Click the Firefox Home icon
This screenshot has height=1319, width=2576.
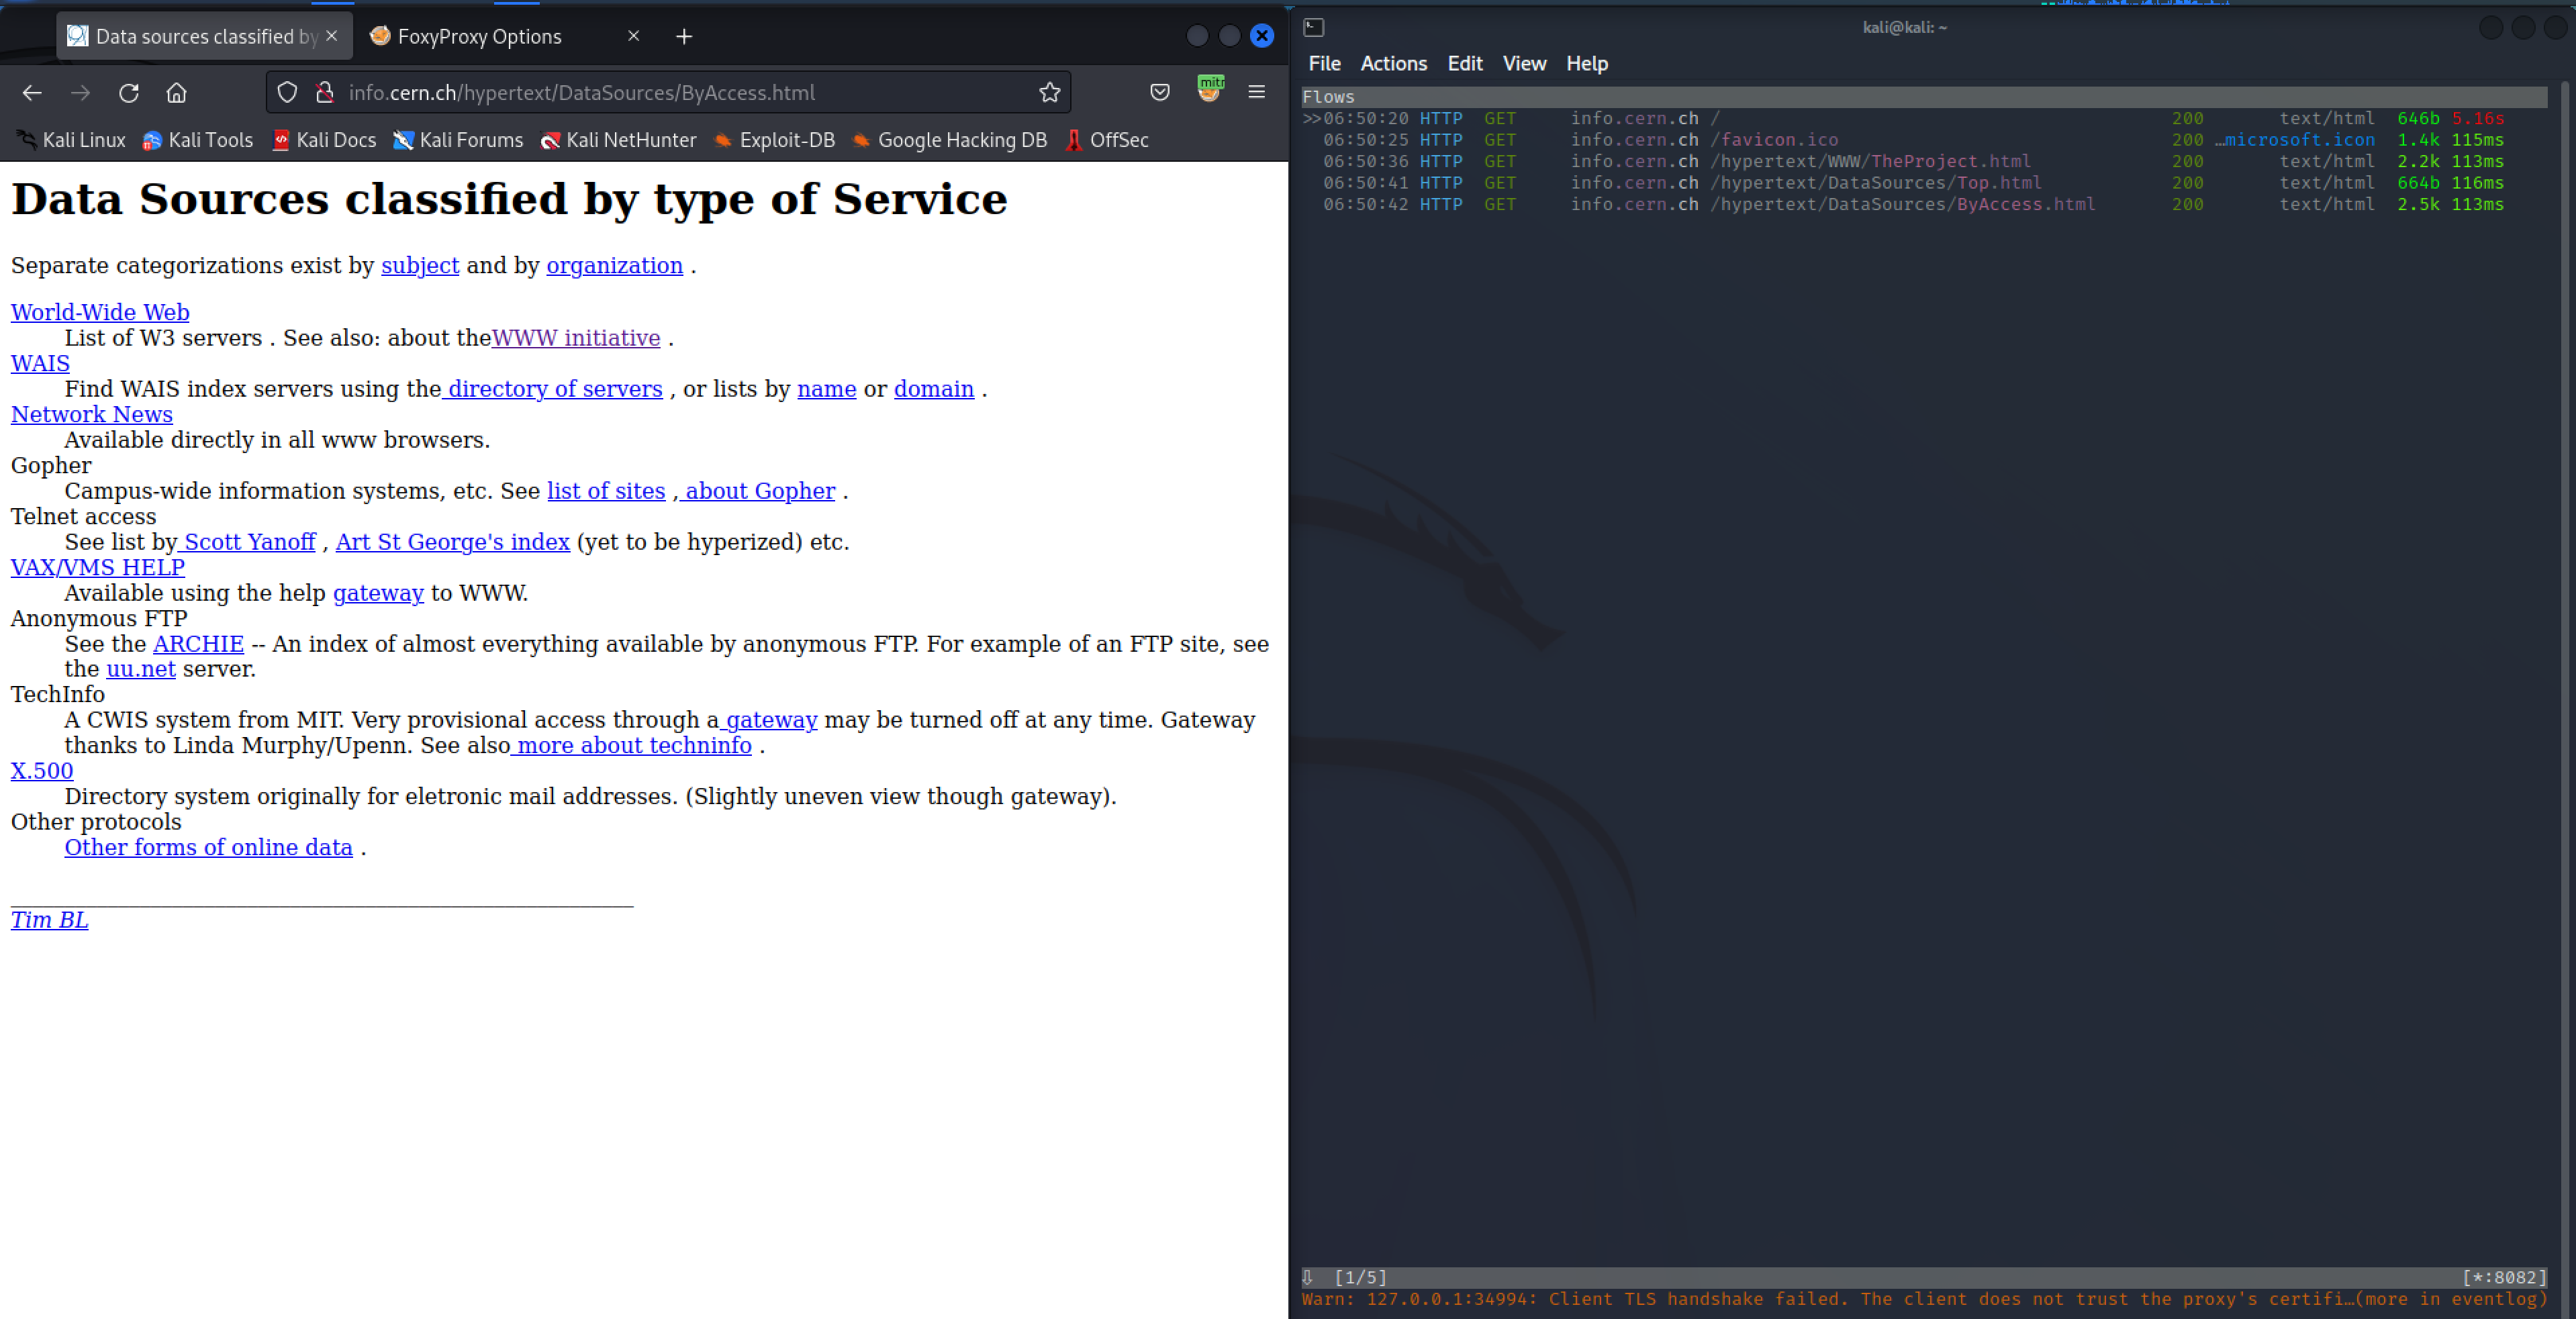[x=177, y=93]
